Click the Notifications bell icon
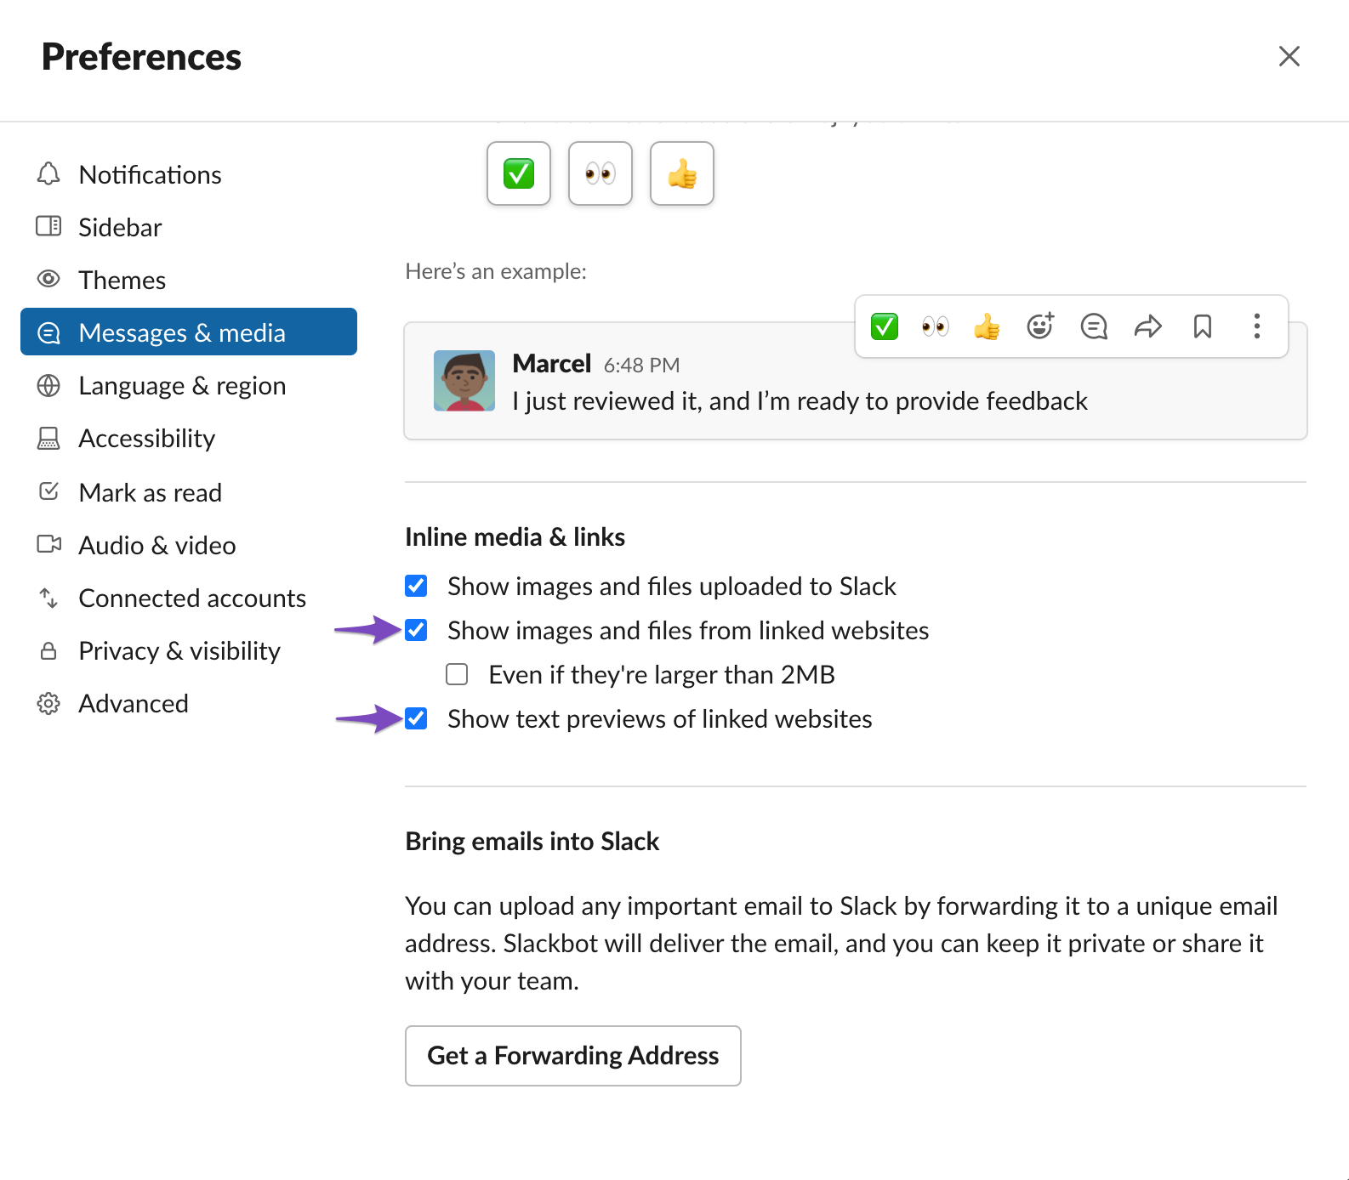Screen dimensions: 1349x1180 pyautogui.click(x=48, y=173)
